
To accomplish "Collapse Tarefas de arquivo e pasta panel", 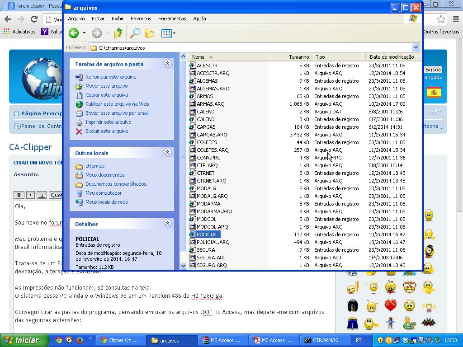I will click(167, 64).
